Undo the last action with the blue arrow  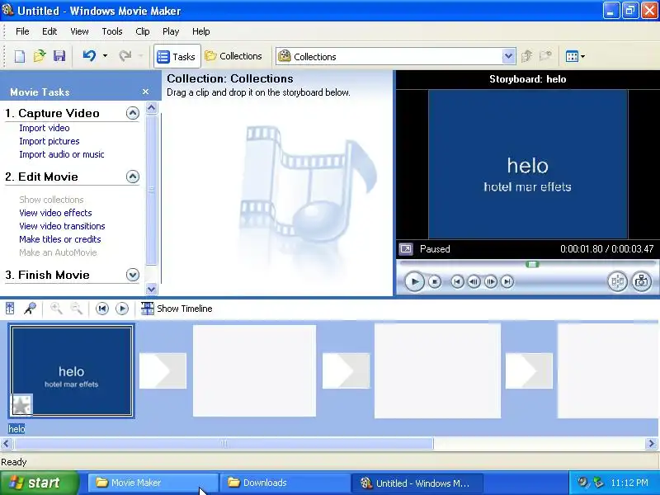coord(89,56)
